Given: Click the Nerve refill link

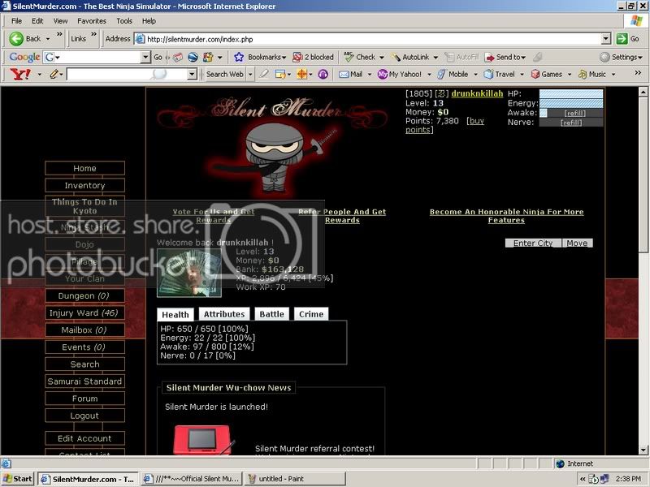Looking at the screenshot, I should click(571, 123).
